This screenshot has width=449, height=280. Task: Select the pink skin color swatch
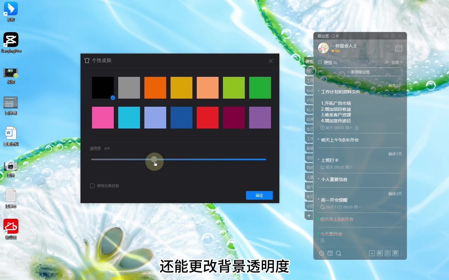[103, 117]
